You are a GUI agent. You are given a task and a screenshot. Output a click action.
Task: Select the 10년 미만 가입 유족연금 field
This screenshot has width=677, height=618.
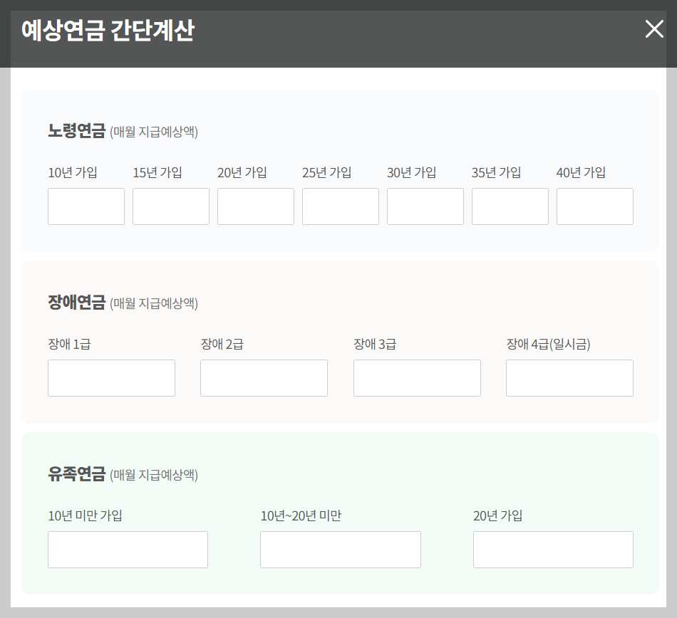pos(128,550)
